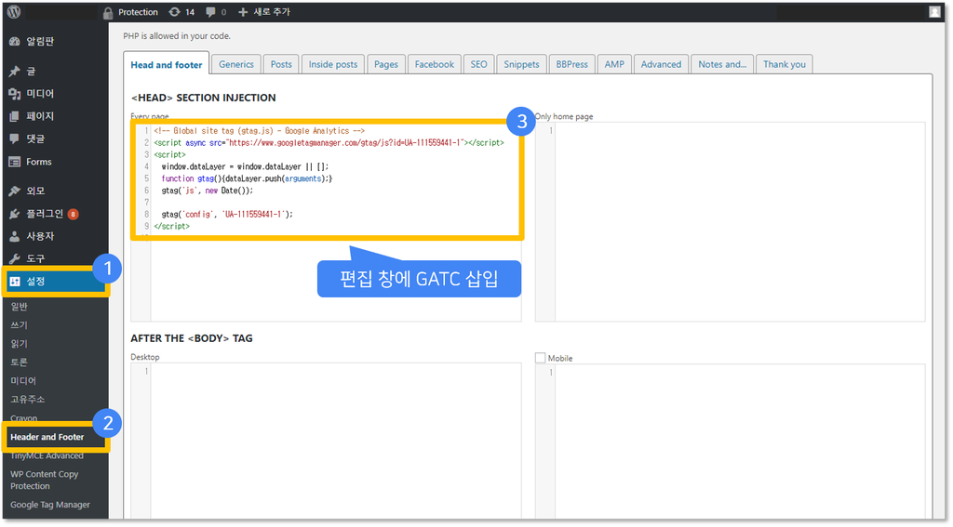The width and height of the screenshot is (953, 527).
Task: Click the pin icon for 글
Action: (x=15, y=71)
